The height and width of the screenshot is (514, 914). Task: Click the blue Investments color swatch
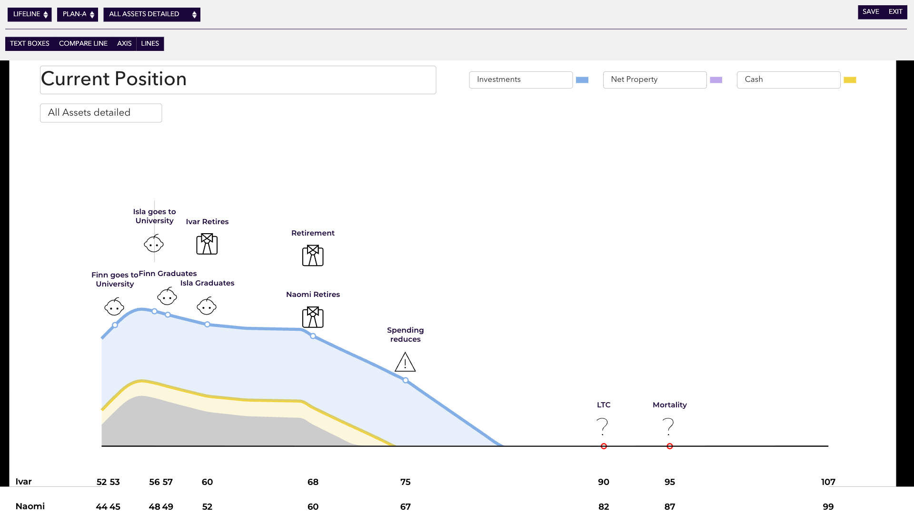coord(582,80)
